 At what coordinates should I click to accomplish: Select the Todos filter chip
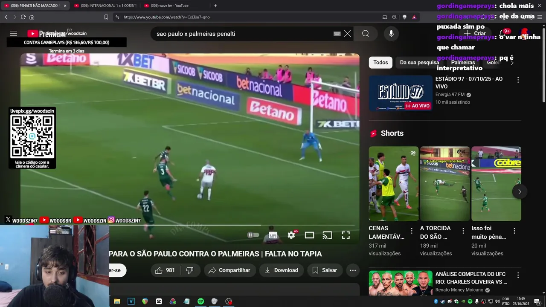(x=380, y=63)
